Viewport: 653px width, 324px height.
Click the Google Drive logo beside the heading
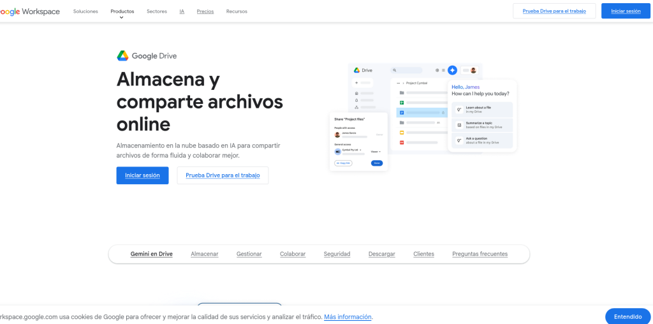coord(123,55)
